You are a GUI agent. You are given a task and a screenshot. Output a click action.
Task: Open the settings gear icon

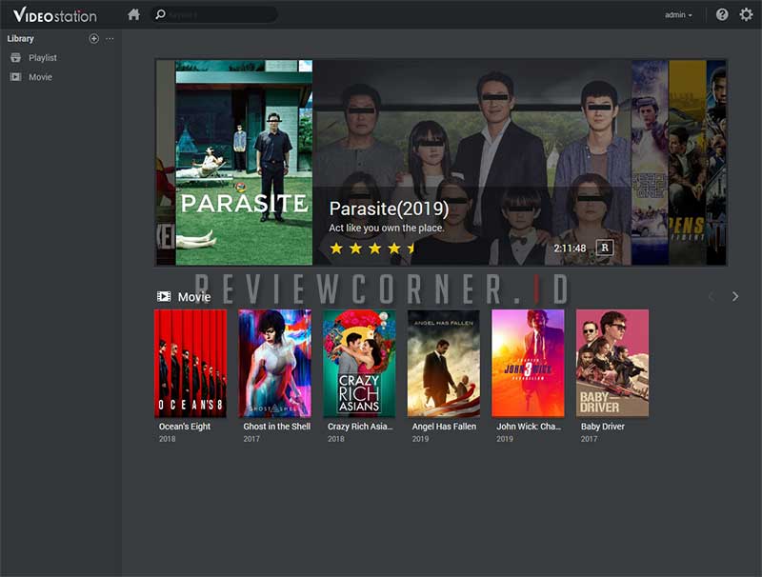[x=746, y=14]
